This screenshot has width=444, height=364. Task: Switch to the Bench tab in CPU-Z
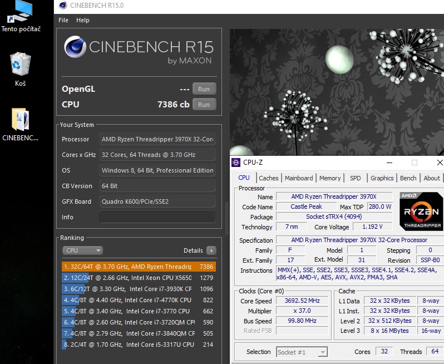point(408,178)
